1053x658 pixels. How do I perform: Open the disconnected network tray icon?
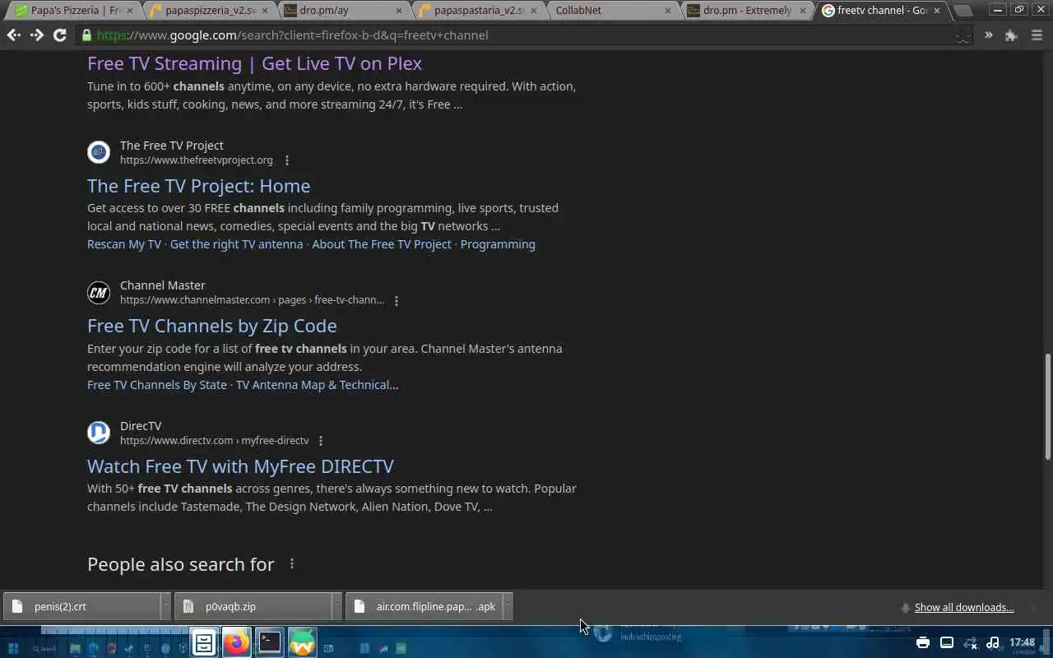(x=970, y=643)
